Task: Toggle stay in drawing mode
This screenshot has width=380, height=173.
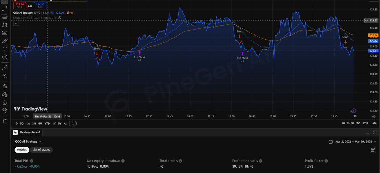Action: (5, 94)
